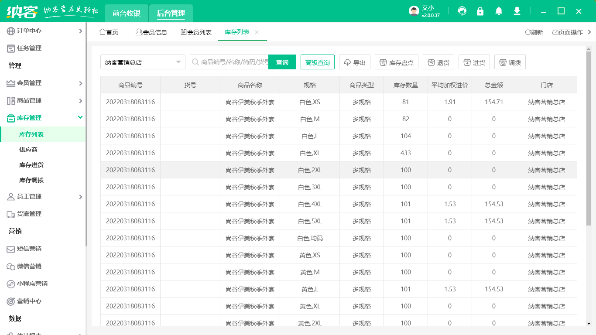Click the product search input field

pyautogui.click(x=229, y=62)
